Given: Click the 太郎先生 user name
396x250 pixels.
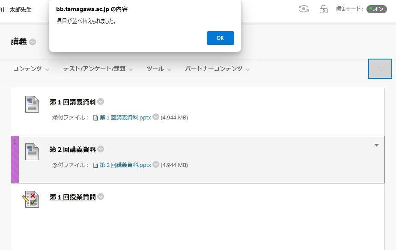Looking at the screenshot, I should 21,9.
